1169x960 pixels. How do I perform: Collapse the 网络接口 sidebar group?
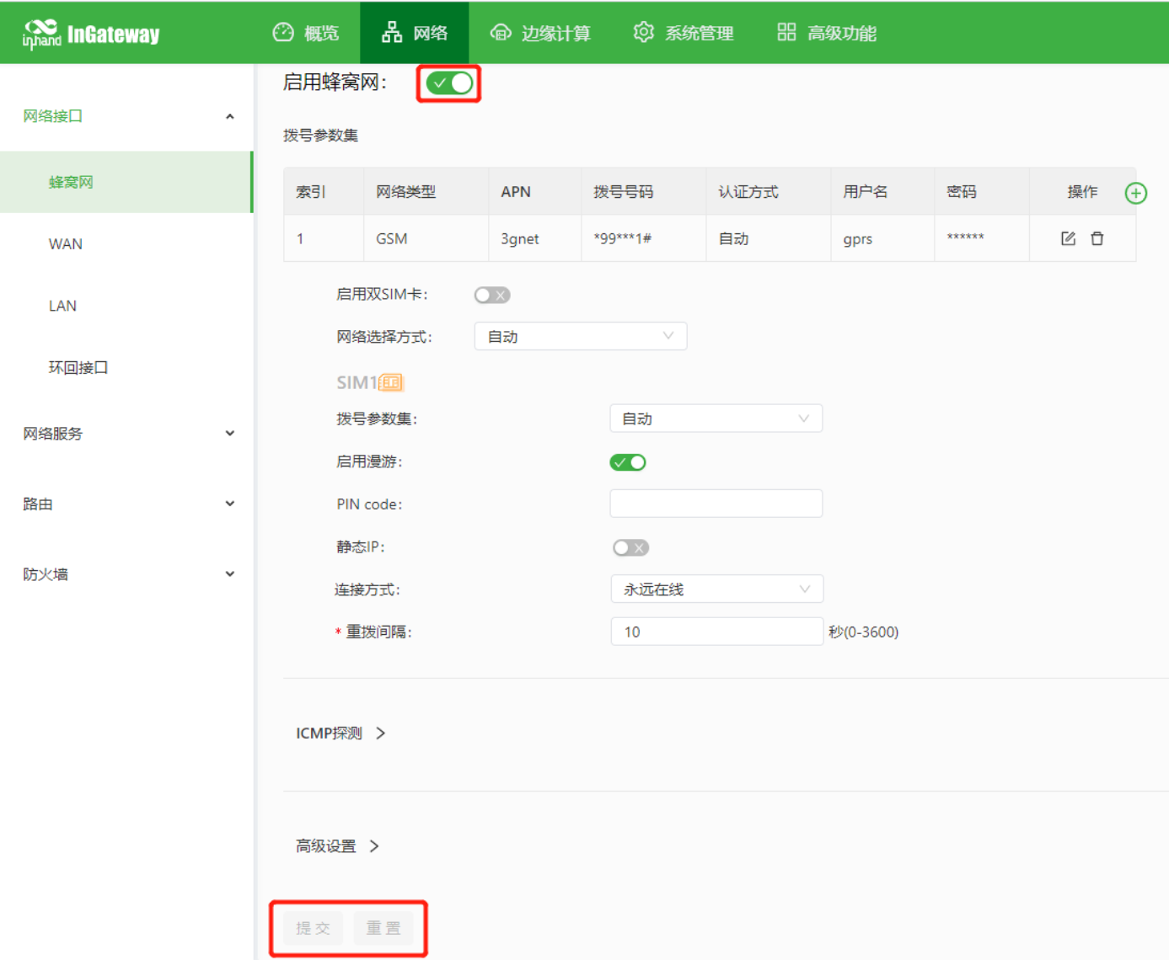(x=126, y=116)
